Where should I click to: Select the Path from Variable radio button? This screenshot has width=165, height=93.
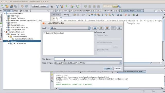(95, 42)
